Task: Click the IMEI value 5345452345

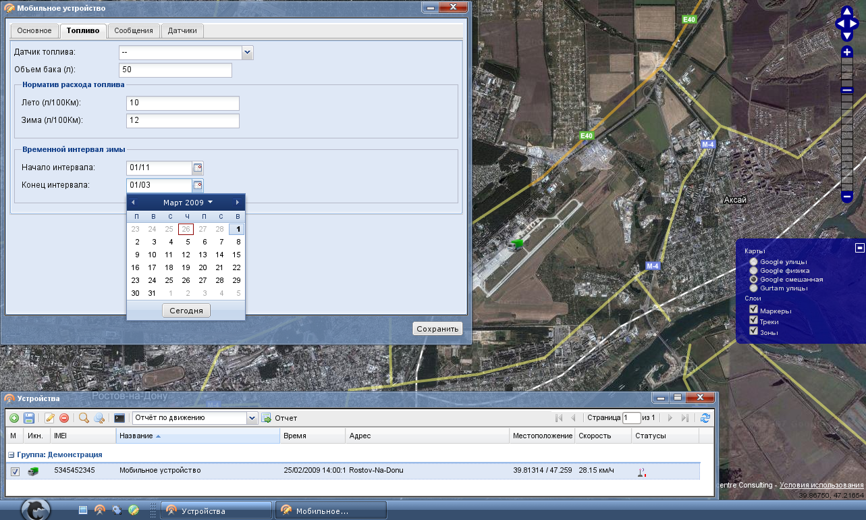Action: click(74, 471)
